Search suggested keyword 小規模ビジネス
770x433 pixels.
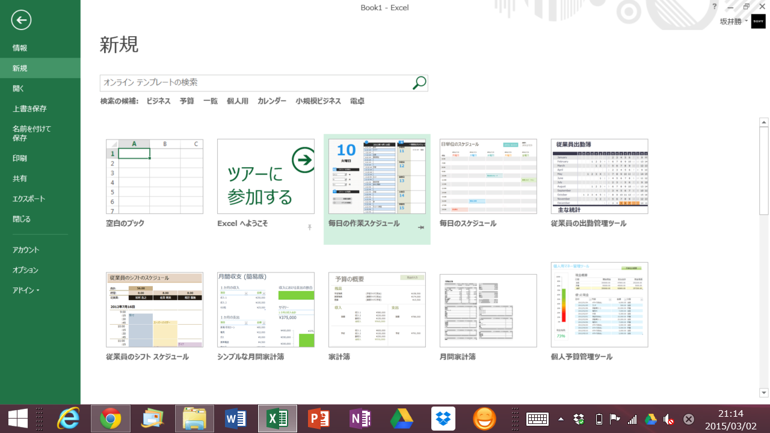coord(318,101)
